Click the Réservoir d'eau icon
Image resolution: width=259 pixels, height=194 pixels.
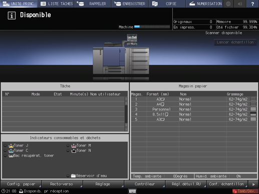point(73,175)
